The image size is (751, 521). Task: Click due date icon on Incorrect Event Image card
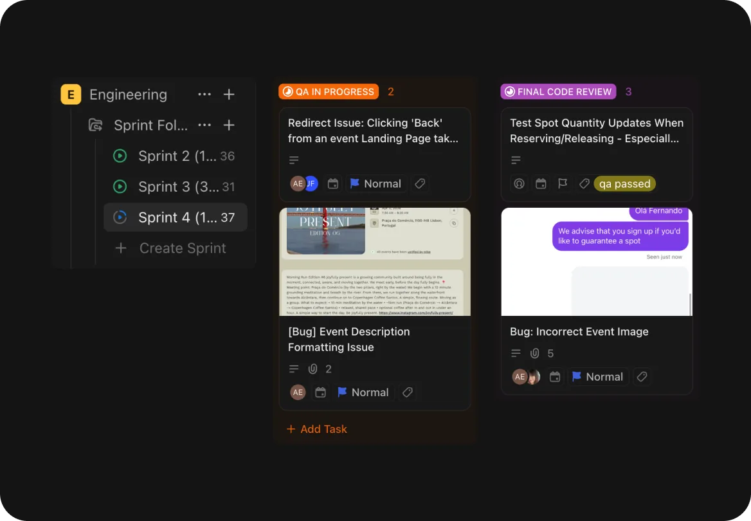click(x=555, y=377)
